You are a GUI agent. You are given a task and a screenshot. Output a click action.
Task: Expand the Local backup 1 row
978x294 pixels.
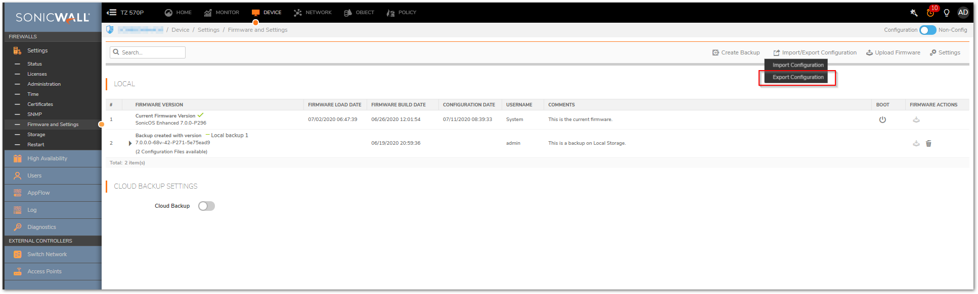click(130, 143)
